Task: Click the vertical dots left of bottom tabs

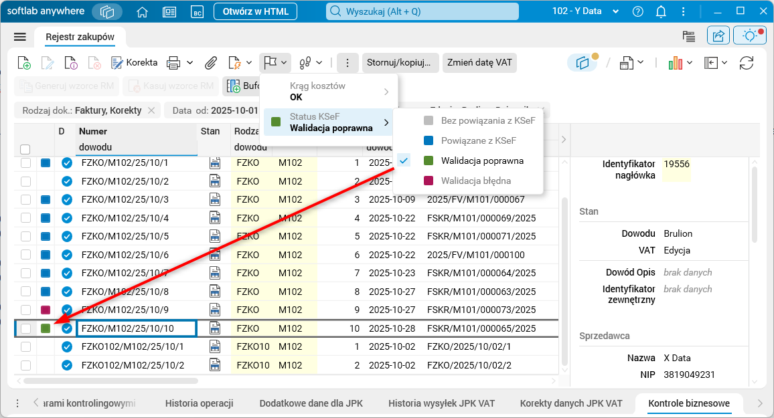Action: coord(17,403)
